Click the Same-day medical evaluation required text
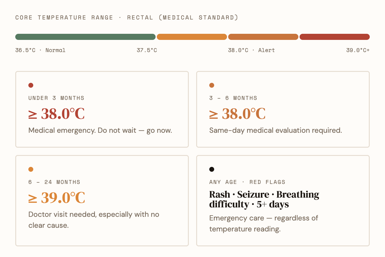 click(x=275, y=130)
